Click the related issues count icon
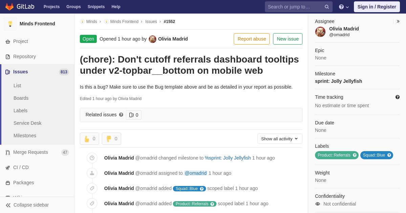Screen dimensions: 406x213 pyautogui.click(x=132, y=115)
